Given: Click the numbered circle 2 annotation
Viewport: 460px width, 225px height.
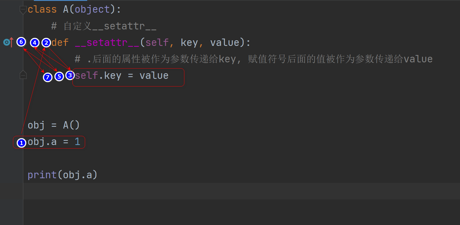Looking at the screenshot, I should click(x=46, y=43).
